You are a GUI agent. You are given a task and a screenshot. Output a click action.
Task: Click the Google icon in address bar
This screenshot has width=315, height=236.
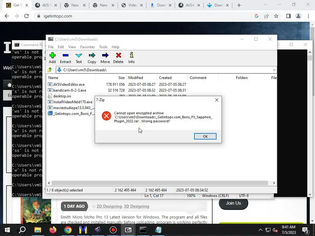[256, 16]
